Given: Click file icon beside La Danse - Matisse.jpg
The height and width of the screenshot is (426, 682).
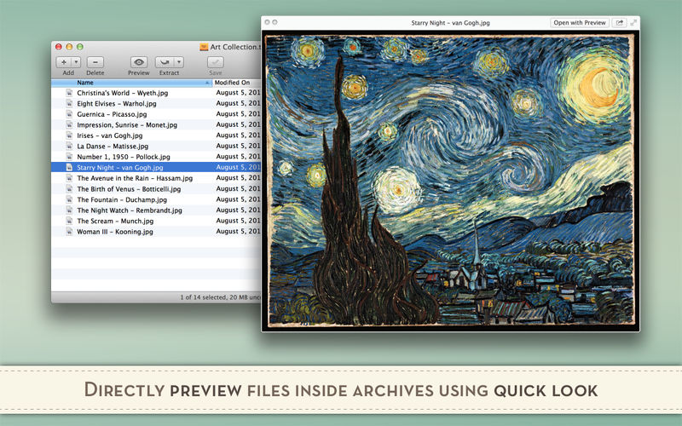Looking at the screenshot, I should click(69, 146).
